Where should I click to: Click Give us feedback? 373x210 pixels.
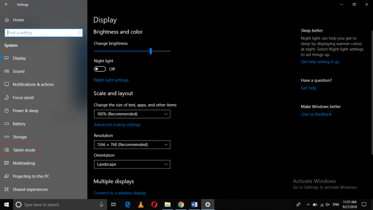[x=316, y=114]
